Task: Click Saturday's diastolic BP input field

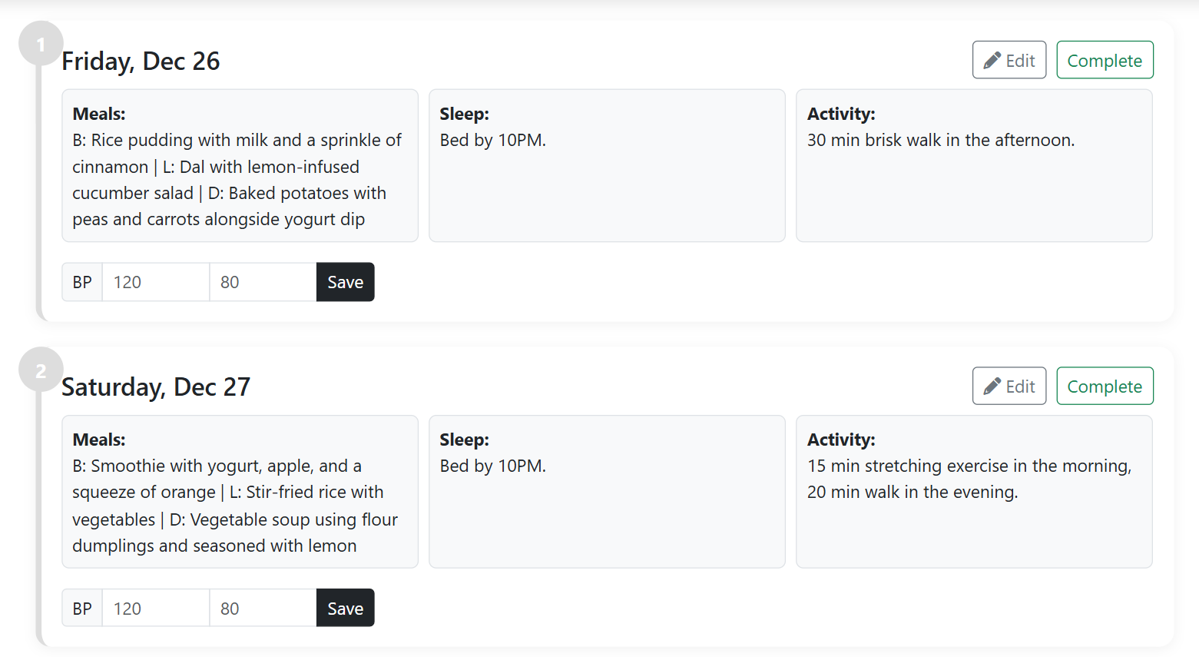Action: 262,609
